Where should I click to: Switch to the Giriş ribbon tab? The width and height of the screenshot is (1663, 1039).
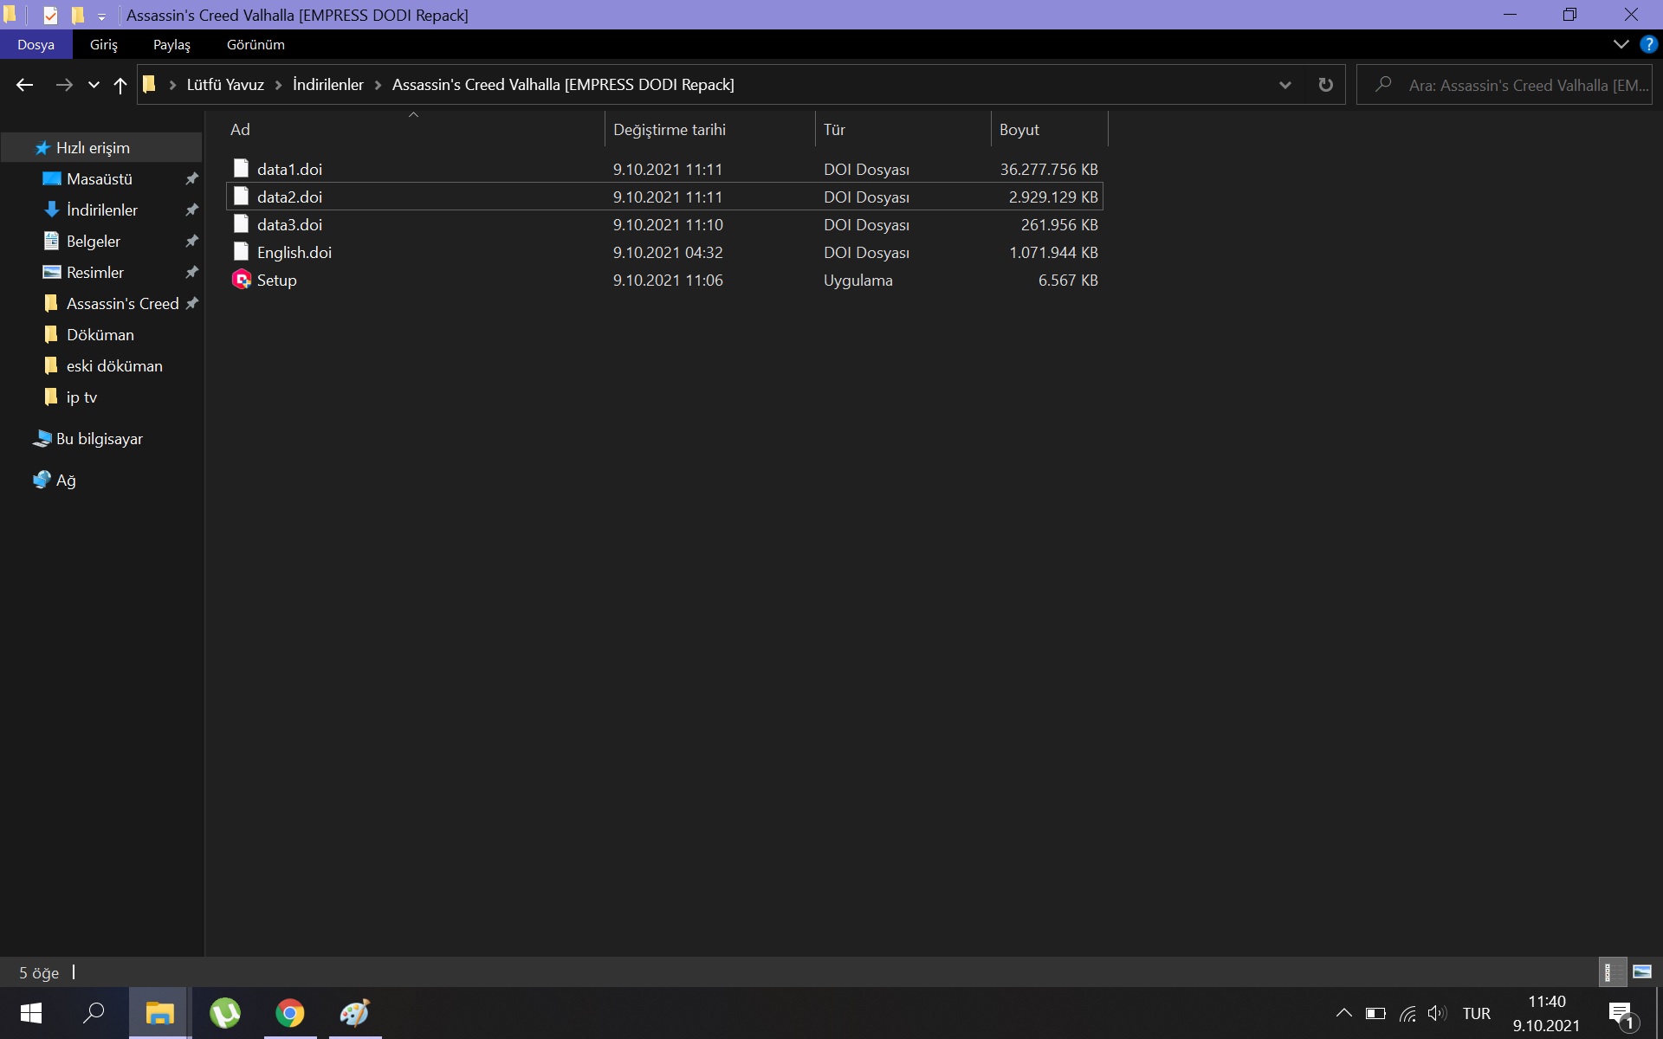[104, 44]
